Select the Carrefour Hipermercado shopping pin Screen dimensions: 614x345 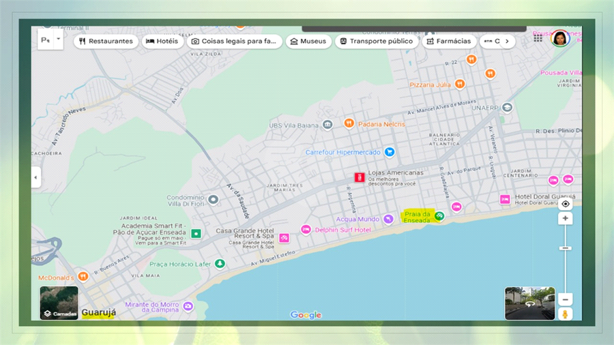pyautogui.click(x=390, y=152)
